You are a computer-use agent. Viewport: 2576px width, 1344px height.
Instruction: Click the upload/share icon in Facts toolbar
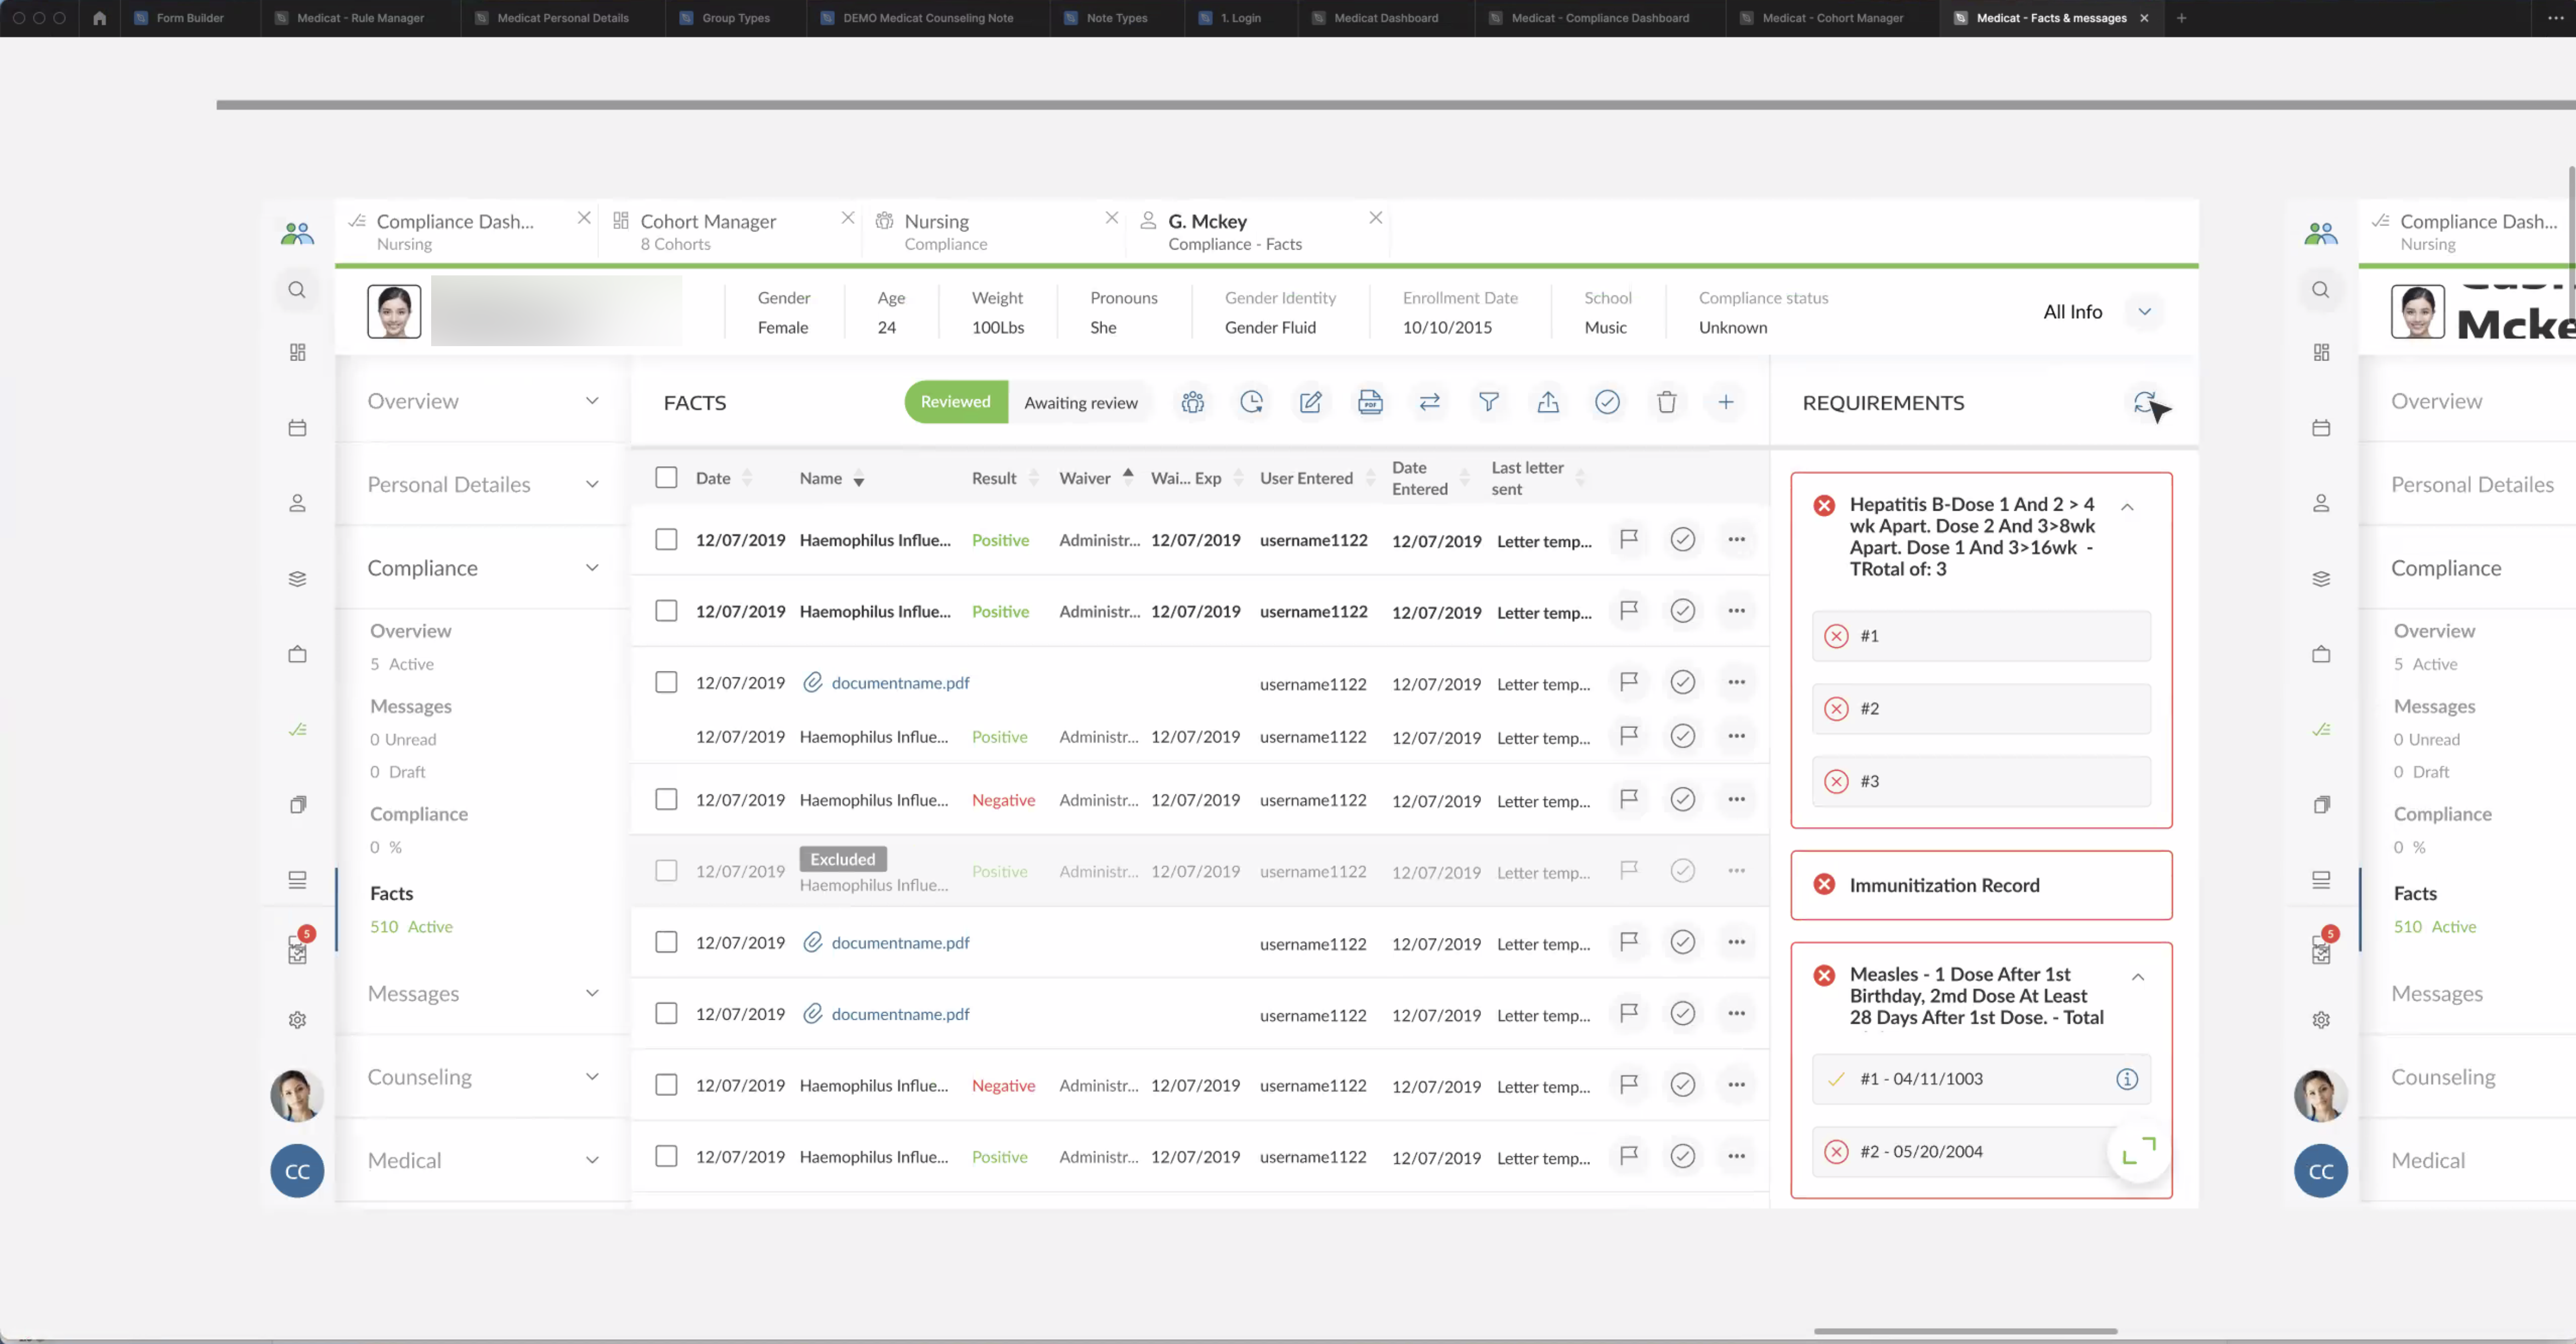(x=1548, y=402)
